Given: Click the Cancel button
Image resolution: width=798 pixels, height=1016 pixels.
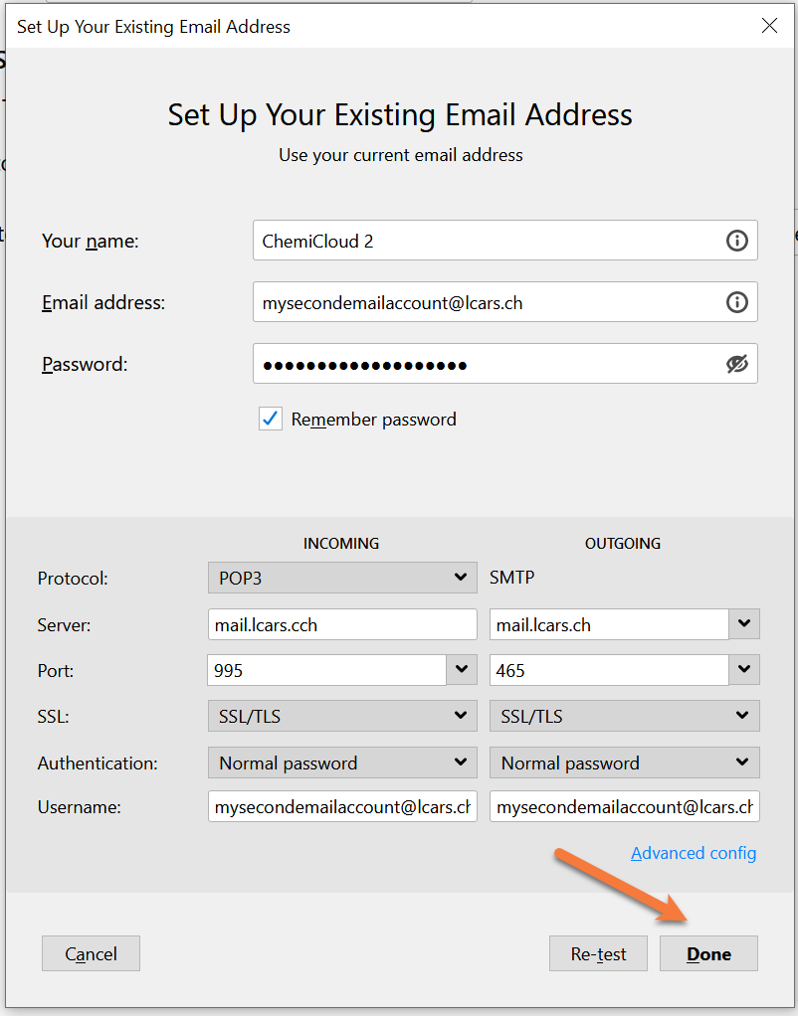Looking at the screenshot, I should 91,954.
